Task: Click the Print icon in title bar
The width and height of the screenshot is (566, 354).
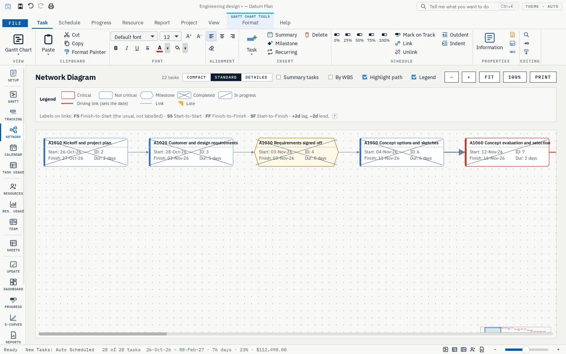Action: click(x=51, y=6)
